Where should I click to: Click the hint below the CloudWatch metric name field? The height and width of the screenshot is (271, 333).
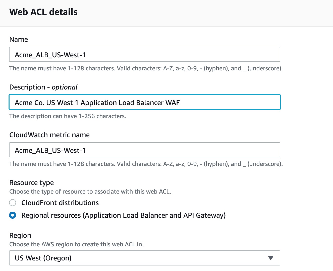(x=146, y=164)
